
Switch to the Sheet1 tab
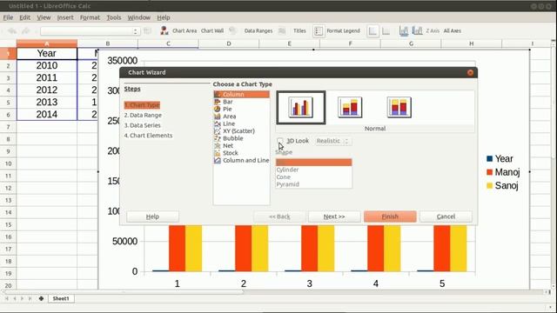pos(61,299)
